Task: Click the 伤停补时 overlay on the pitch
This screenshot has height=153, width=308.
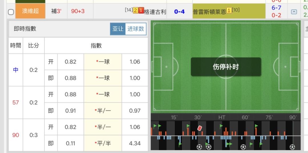Action: point(226,67)
